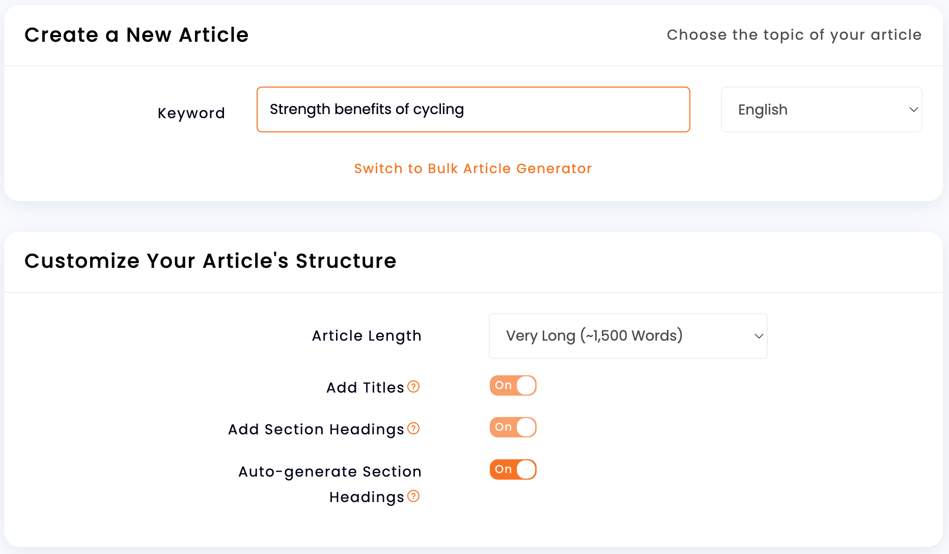Click the Auto-generate Section Headings question mark icon
The height and width of the screenshot is (554, 949).
pos(413,496)
